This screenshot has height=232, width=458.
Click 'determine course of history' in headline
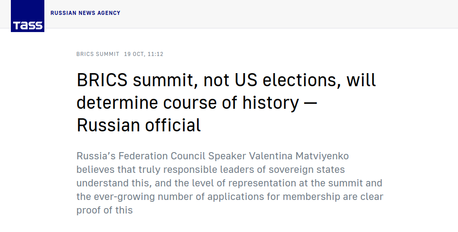[187, 103]
